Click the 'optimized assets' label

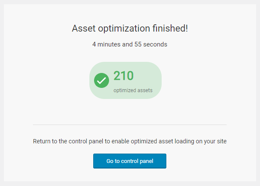point(133,90)
